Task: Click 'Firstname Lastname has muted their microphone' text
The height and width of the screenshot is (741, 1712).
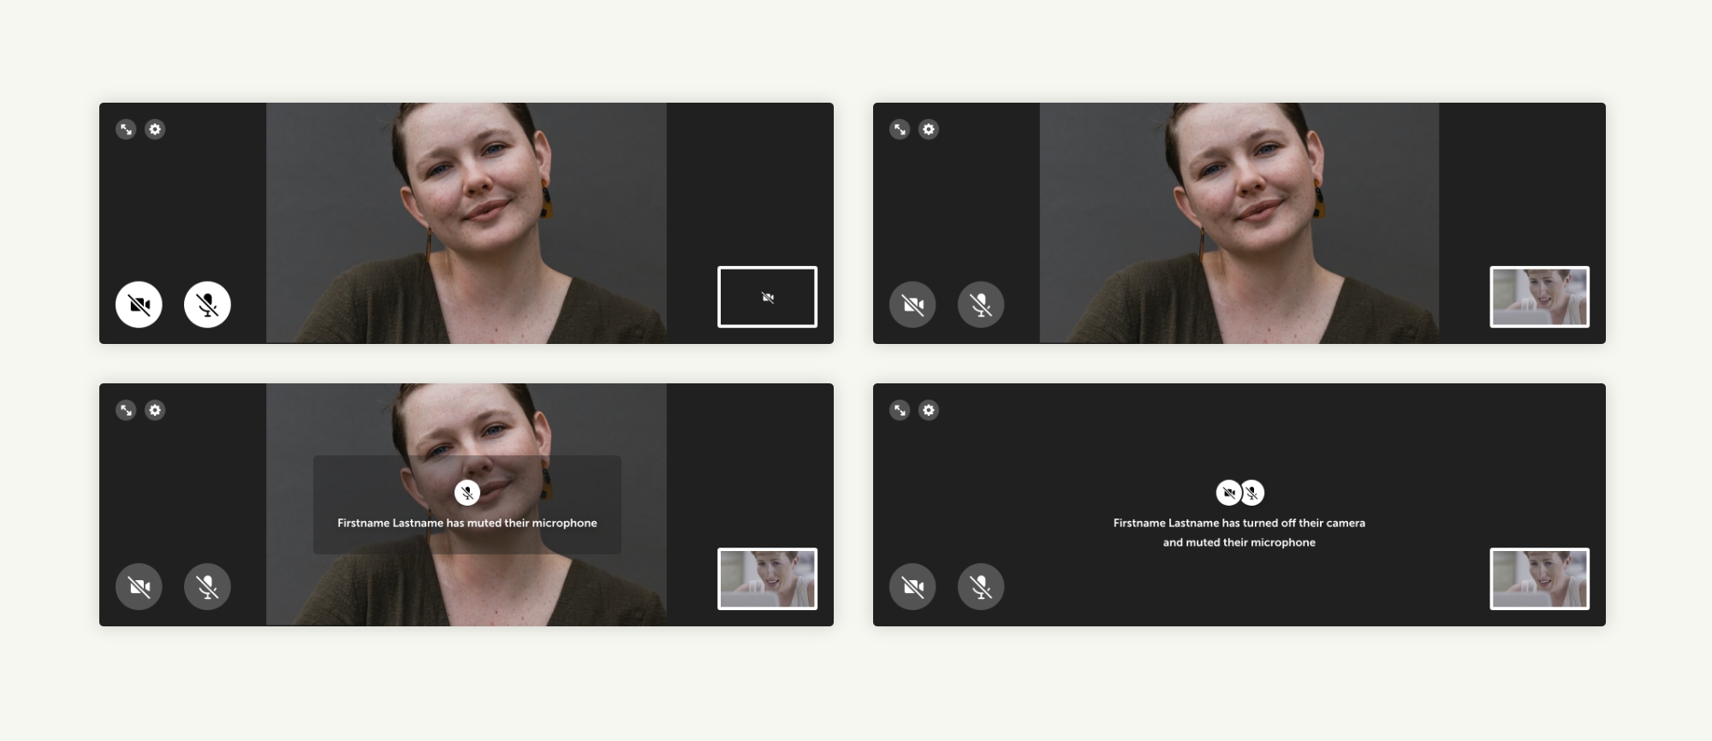Action: point(467,523)
